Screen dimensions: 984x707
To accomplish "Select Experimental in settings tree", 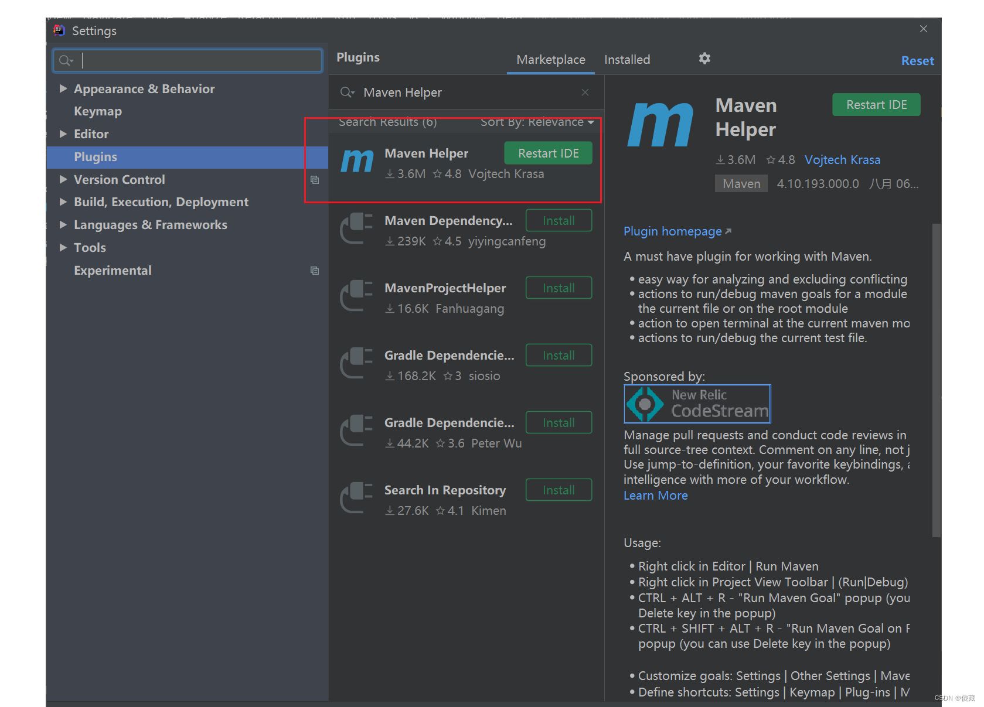I will click(113, 271).
